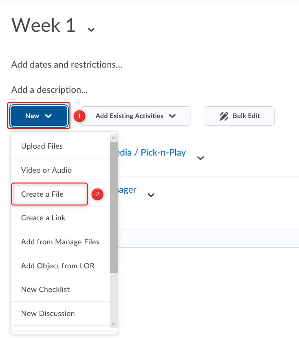Select New Checklist from the menu
Screen dimensions: 299x338
tap(45, 290)
